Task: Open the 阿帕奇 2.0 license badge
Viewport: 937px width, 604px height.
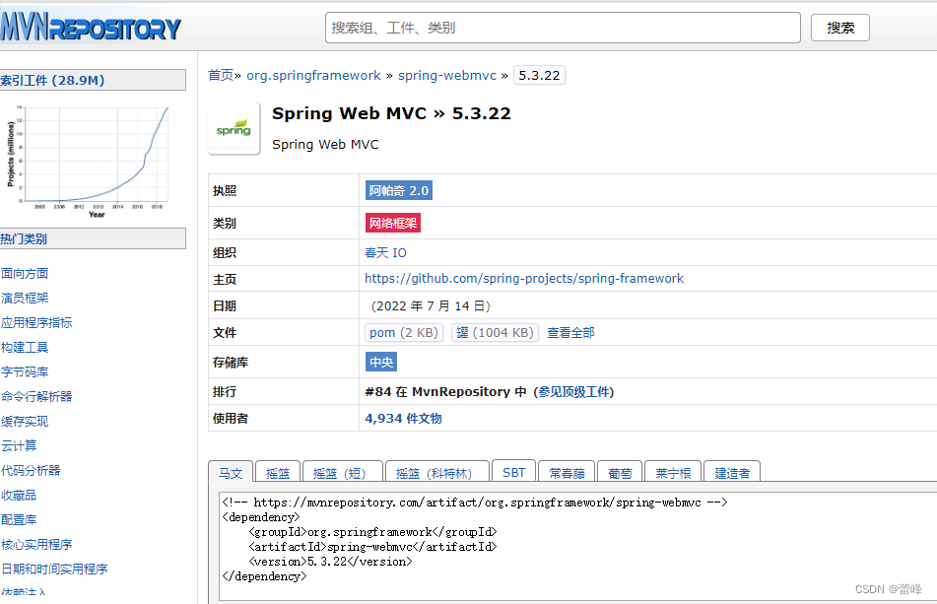Action: [398, 189]
